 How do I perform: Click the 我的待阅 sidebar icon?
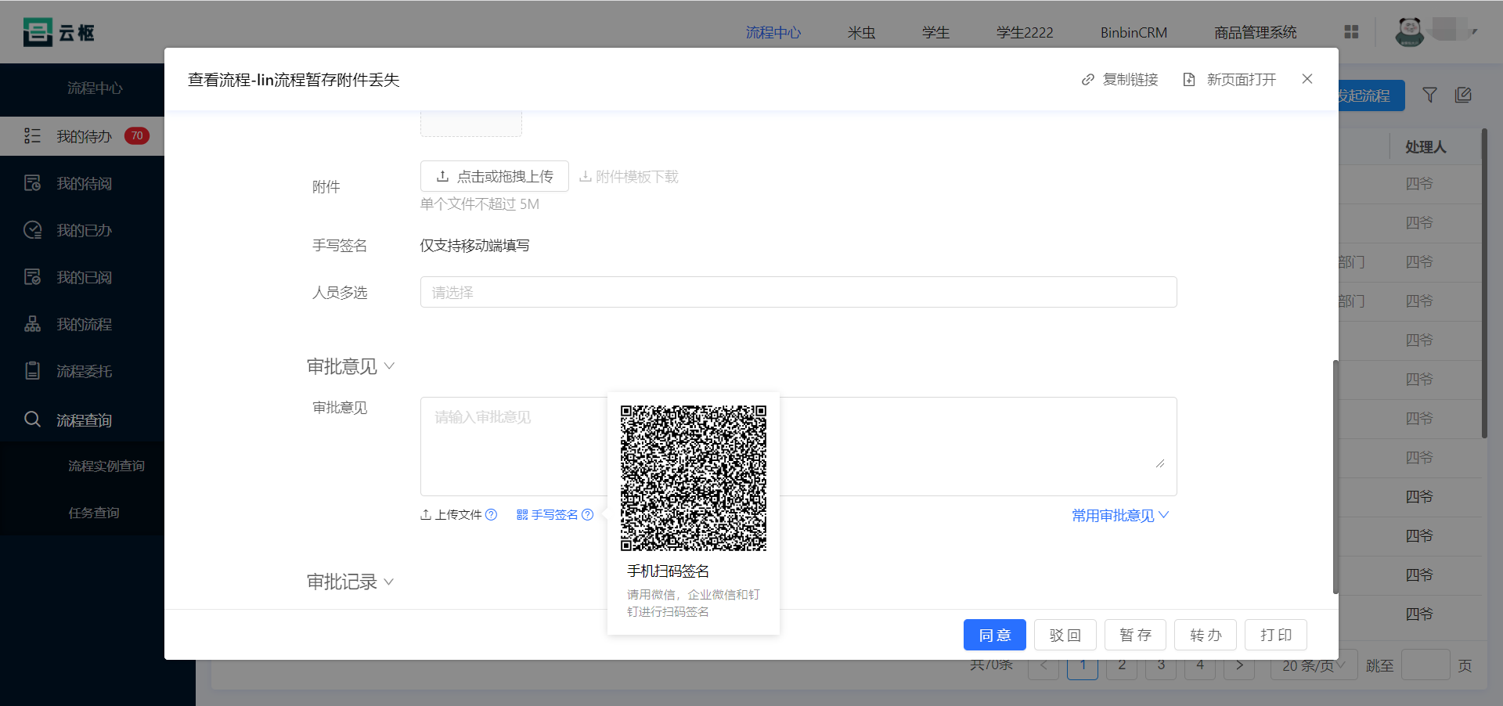point(32,183)
